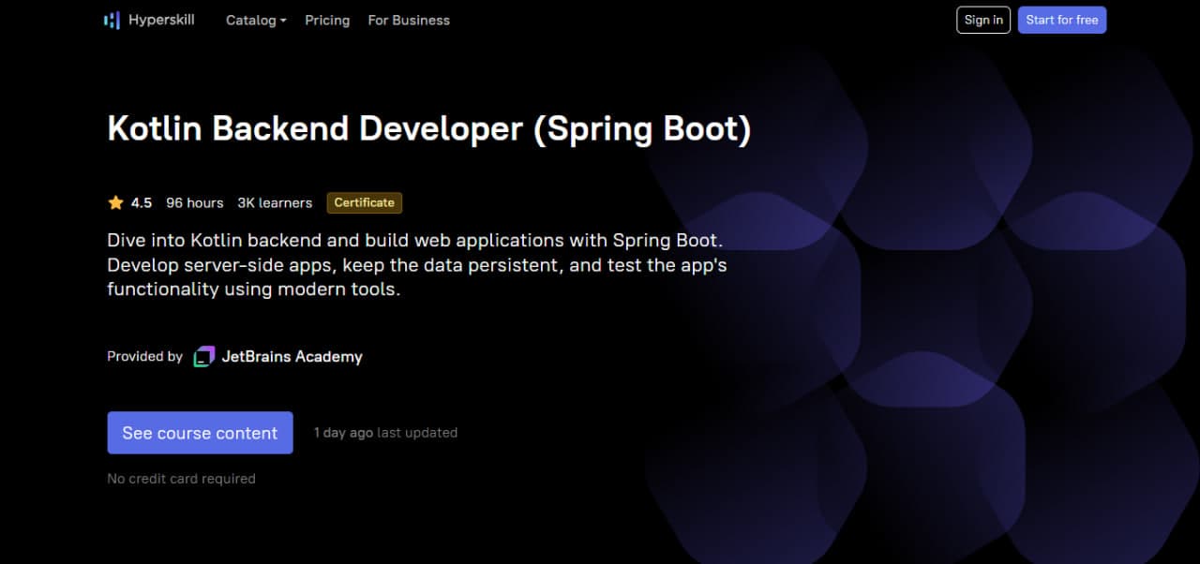Click the 1 day ago last updated text

pos(385,433)
